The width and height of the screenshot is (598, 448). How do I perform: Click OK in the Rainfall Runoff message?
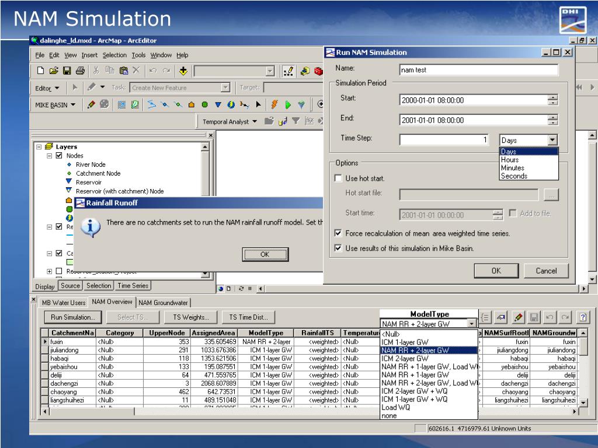coord(265,254)
